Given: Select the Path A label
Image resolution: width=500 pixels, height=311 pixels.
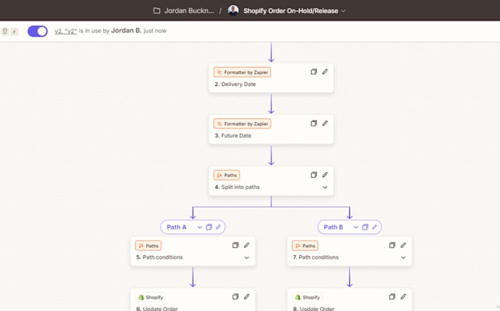Looking at the screenshot, I should (x=176, y=227).
